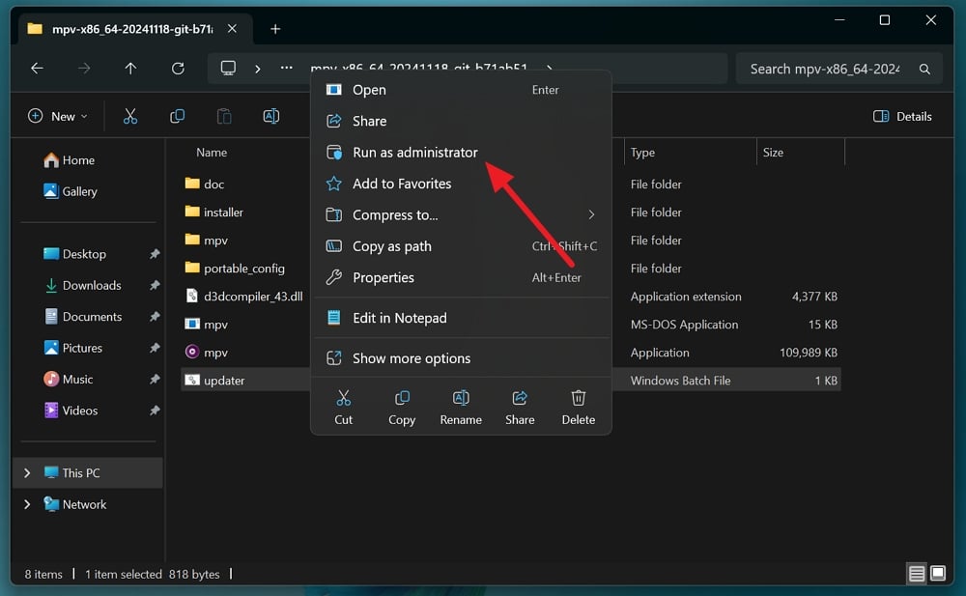This screenshot has height=596, width=966.
Task: Expand Compress to submenu arrow
Action: [x=591, y=214]
